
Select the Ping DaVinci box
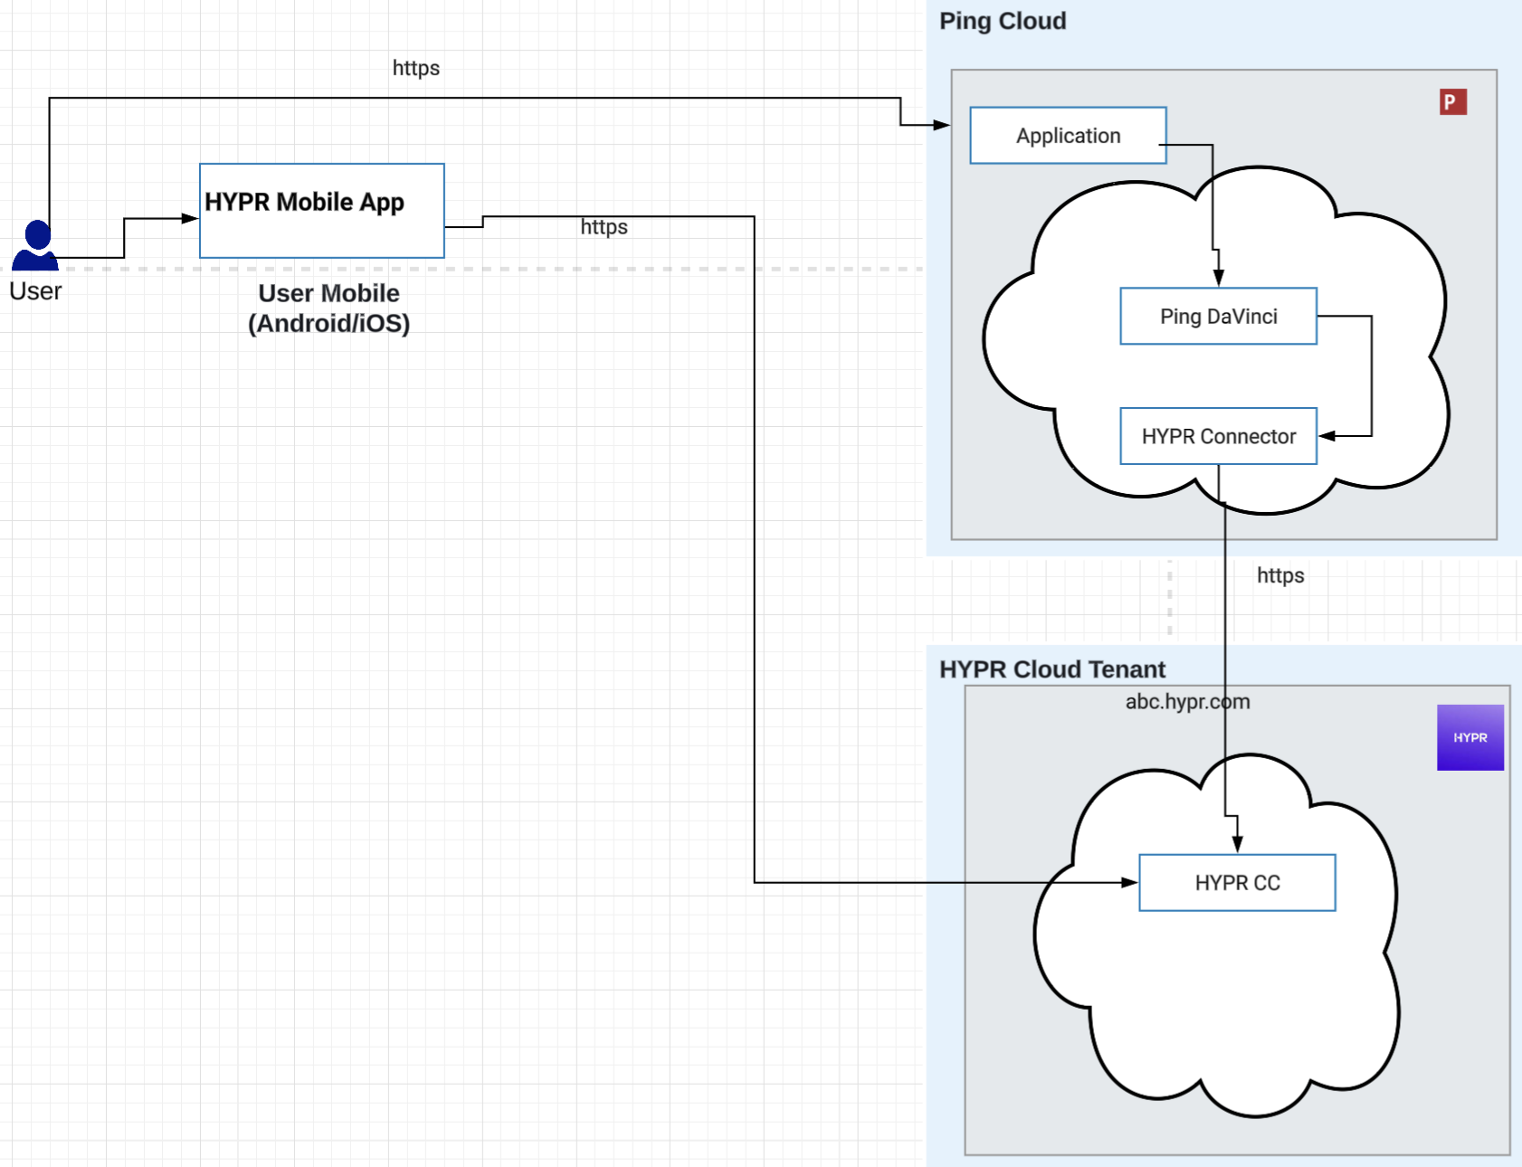1218,317
